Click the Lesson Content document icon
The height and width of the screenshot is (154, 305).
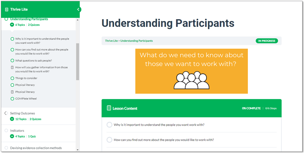pyautogui.click(x=109, y=108)
